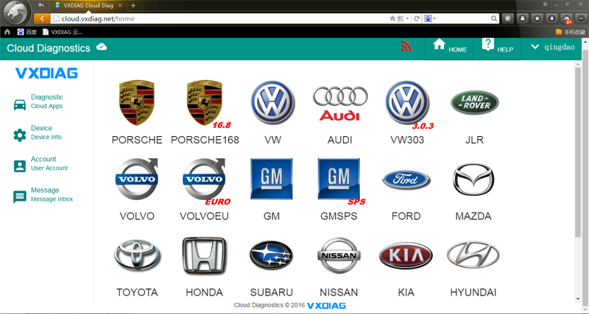The height and width of the screenshot is (314, 589).
Task: Open the PORSCHE168 app with 16.8 badge
Action: (205, 103)
